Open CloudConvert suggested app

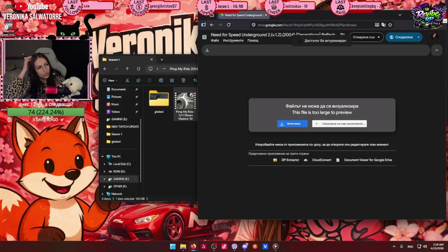[317, 160]
